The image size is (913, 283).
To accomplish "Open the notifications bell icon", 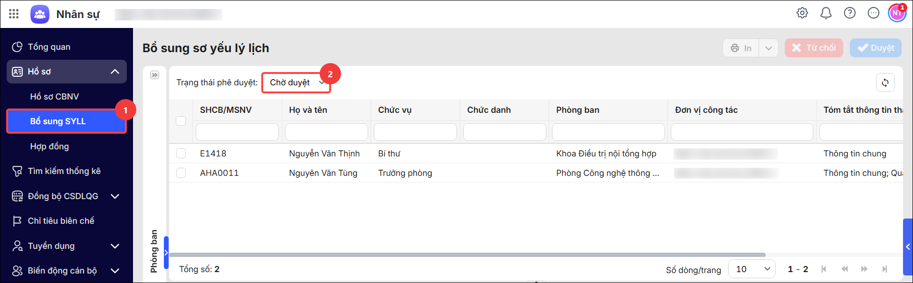I will [x=826, y=13].
